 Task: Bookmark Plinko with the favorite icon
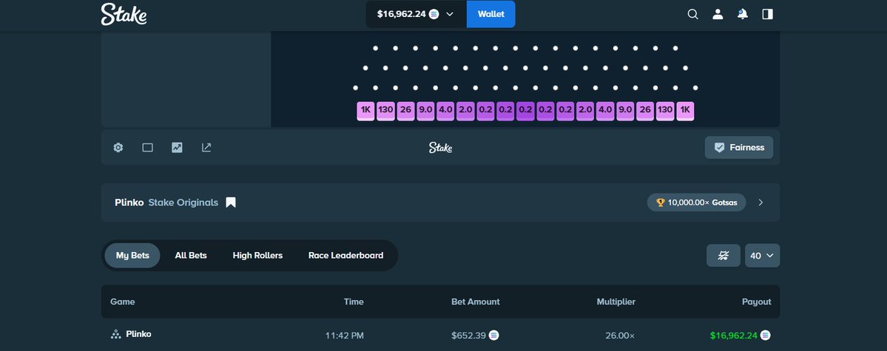tap(231, 202)
